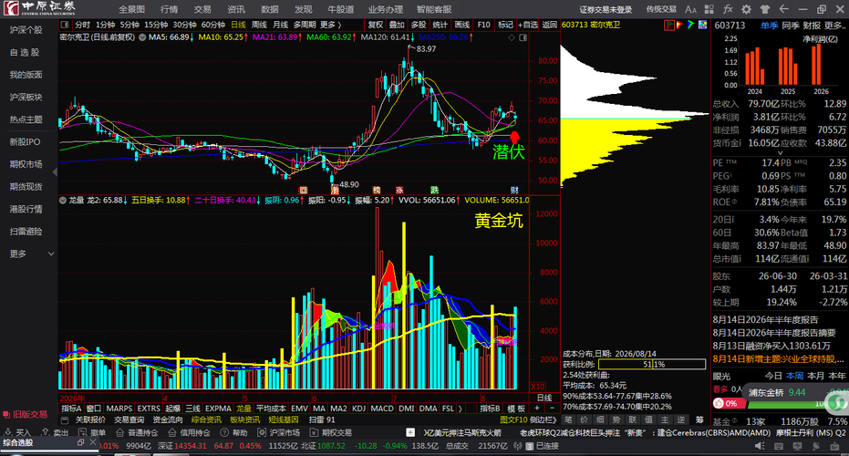The image size is (849, 456).
Task: Open the F10 company info button
Action: (x=483, y=25)
